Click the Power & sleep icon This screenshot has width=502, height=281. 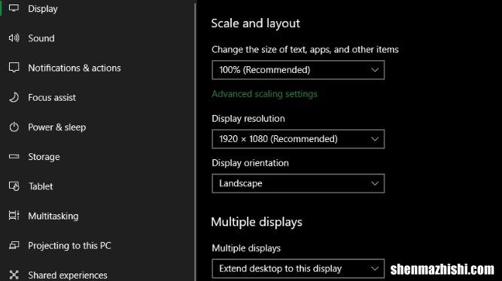pyautogui.click(x=14, y=127)
